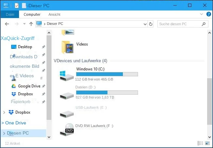The width and height of the screenshot is (213, 148).
Task: Select One Drive in navigation pane
Action: coord(16,123)
